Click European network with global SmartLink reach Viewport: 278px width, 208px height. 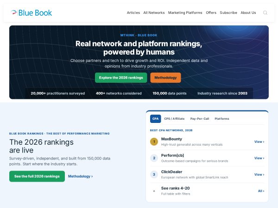tap(195, 177)
